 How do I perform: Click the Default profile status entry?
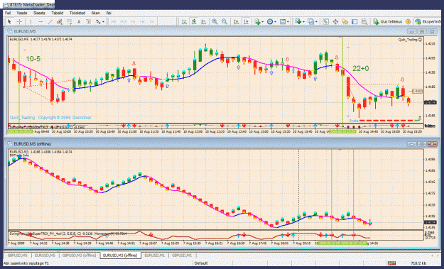(201, 263)
